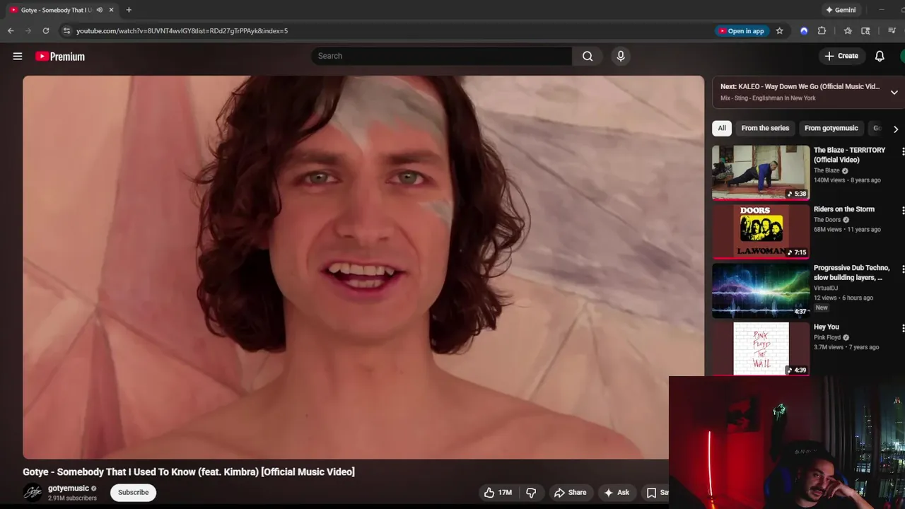Open the Ask AI button
Viewport: 905px width, 509px height.
pyautogui.click(x=617, y=493)
